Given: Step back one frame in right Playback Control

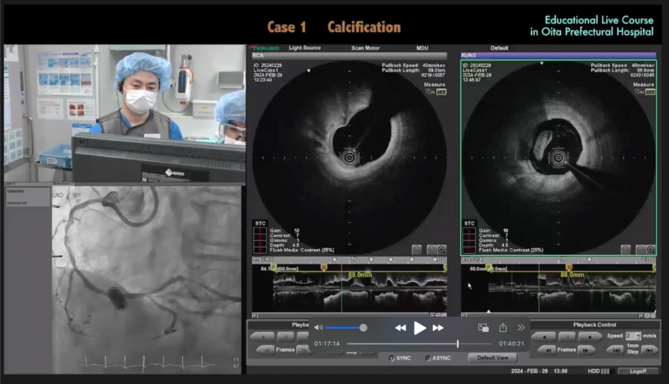Looking at the screenshot, I should (x=547, y=351).
